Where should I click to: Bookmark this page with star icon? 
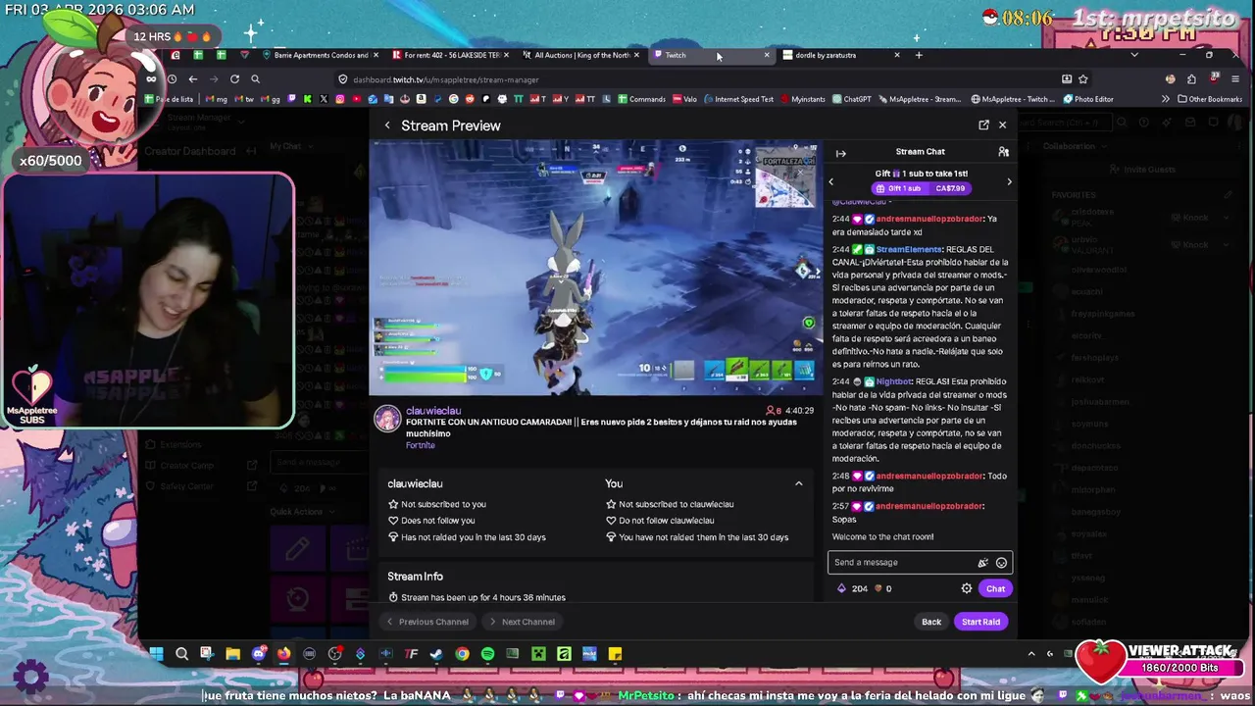pos(1083,79)
